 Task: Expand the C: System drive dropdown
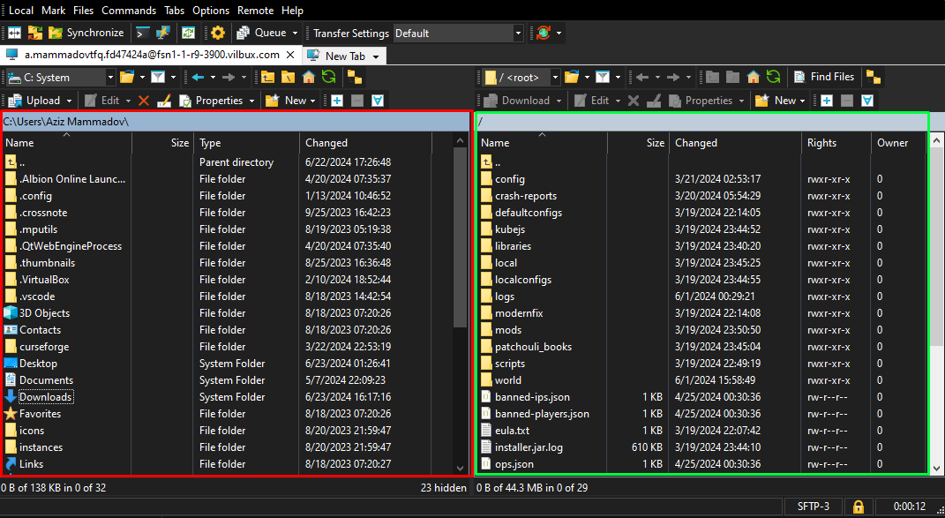tap(110, 78)
